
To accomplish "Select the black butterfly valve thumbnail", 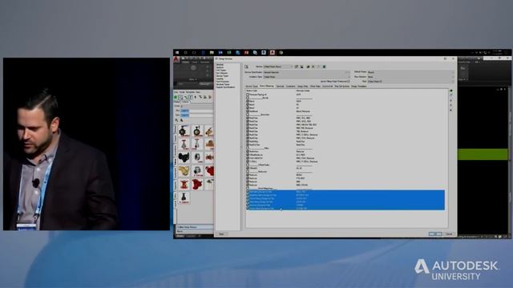I will point(184,131).
